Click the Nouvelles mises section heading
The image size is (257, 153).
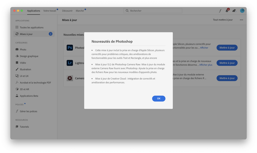(x=74, y=35)
